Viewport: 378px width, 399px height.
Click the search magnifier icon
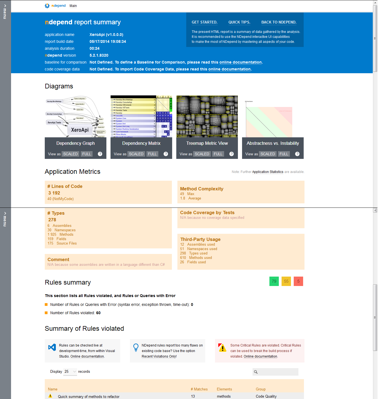coord(256,372)
